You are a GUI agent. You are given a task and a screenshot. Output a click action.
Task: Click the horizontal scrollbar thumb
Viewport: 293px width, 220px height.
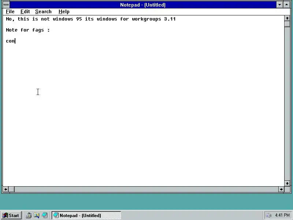[12, 189]
